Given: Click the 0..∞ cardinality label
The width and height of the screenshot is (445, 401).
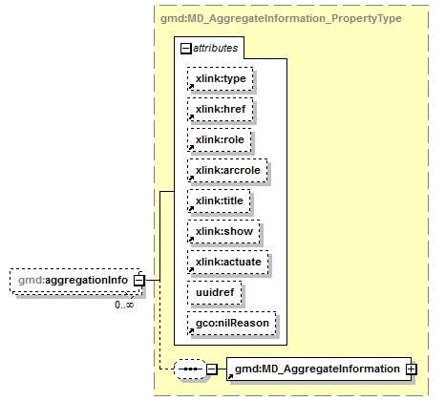Looking at the screenshot, I should coord(124,305).
